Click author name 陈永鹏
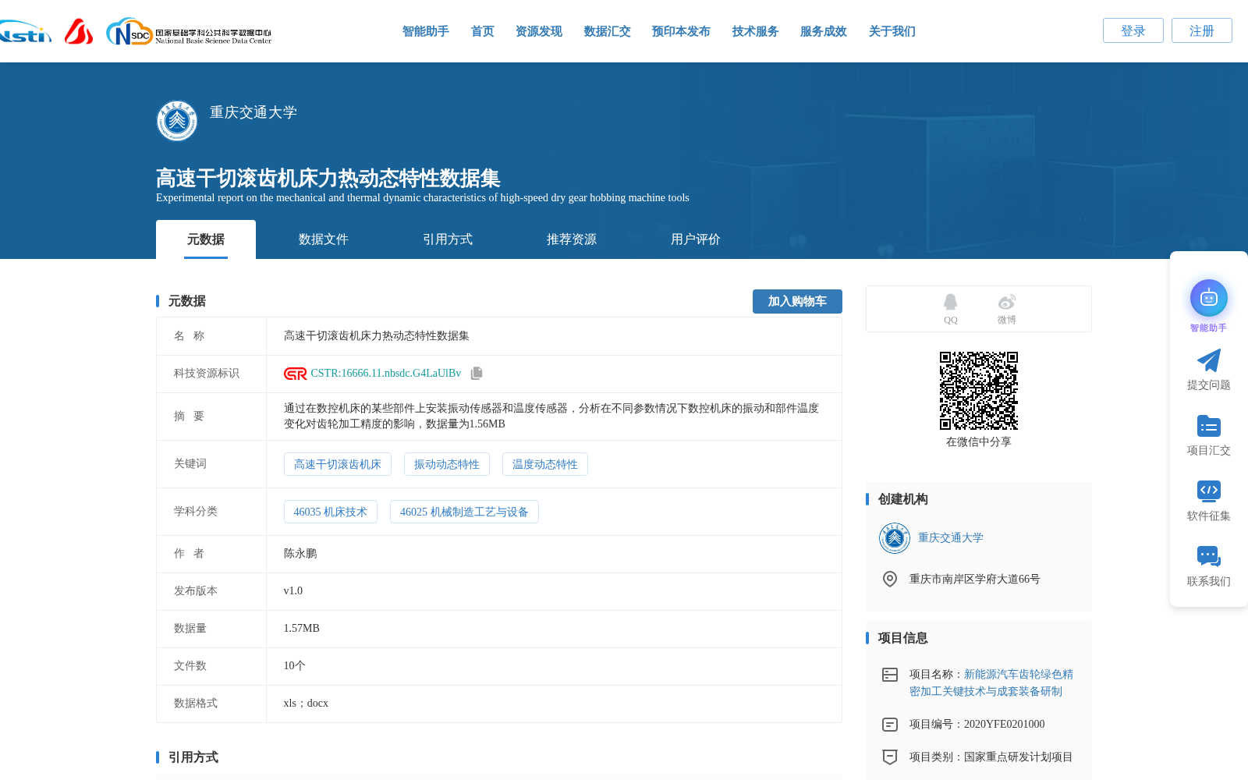This screenshot has width=1248, height=780. click(300, 554)
